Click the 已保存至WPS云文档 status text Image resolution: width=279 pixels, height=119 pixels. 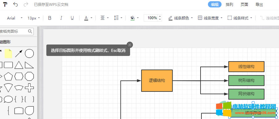coord(51,5)
